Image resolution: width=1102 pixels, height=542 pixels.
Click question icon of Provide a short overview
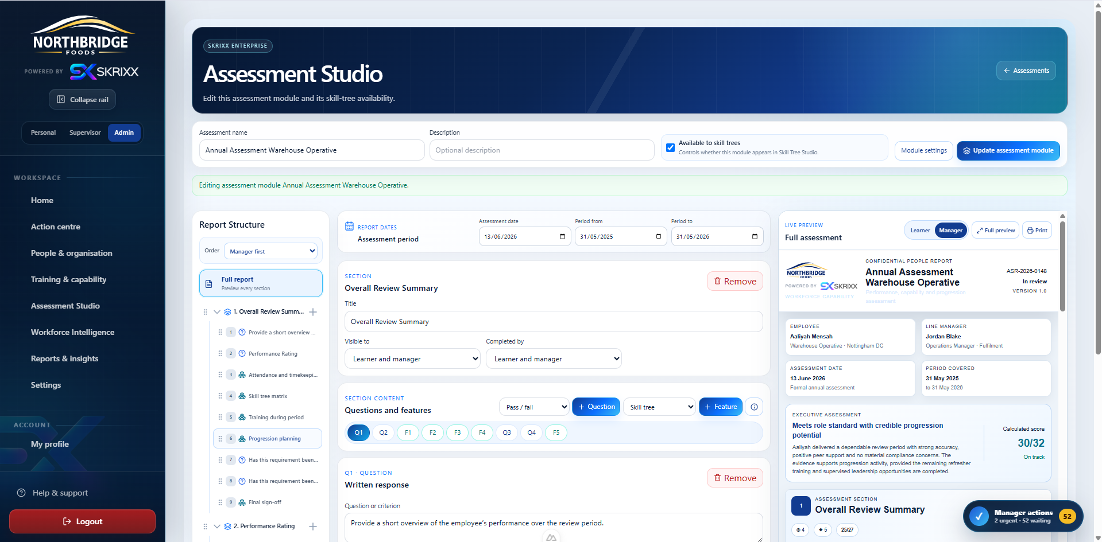click(242, 332)
